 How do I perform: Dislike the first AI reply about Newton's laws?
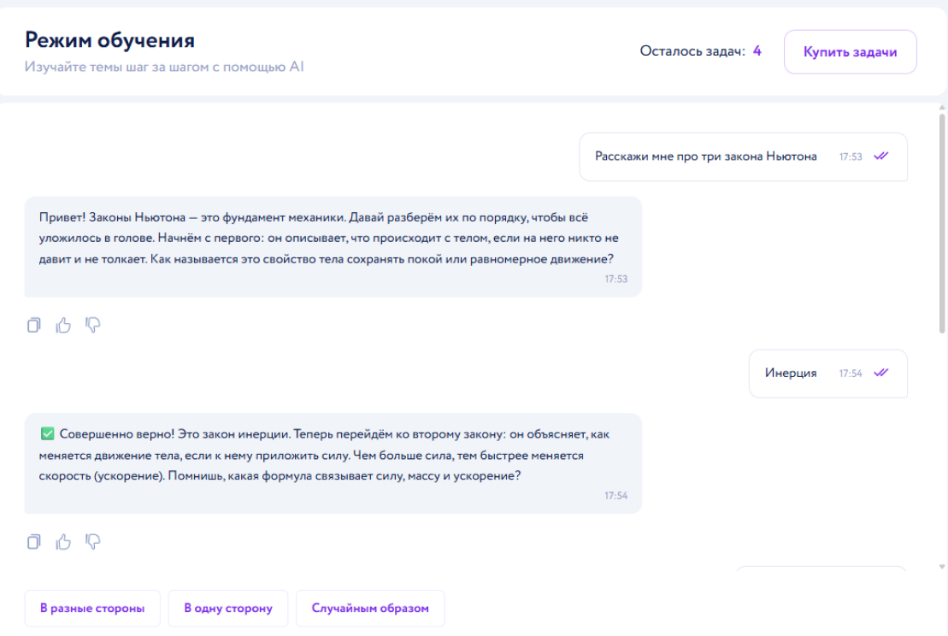tap(92, 325)
